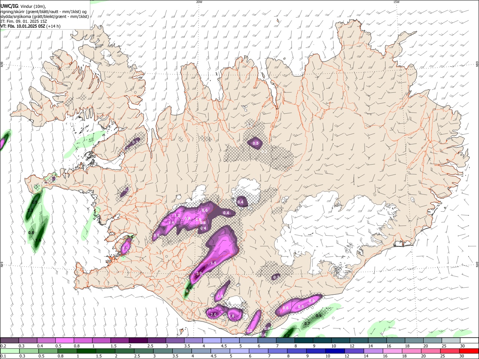The image size is (479, 359).
Task: Select the bright red swatch after 30 in the lower legend row
Action: pos(469,351)
